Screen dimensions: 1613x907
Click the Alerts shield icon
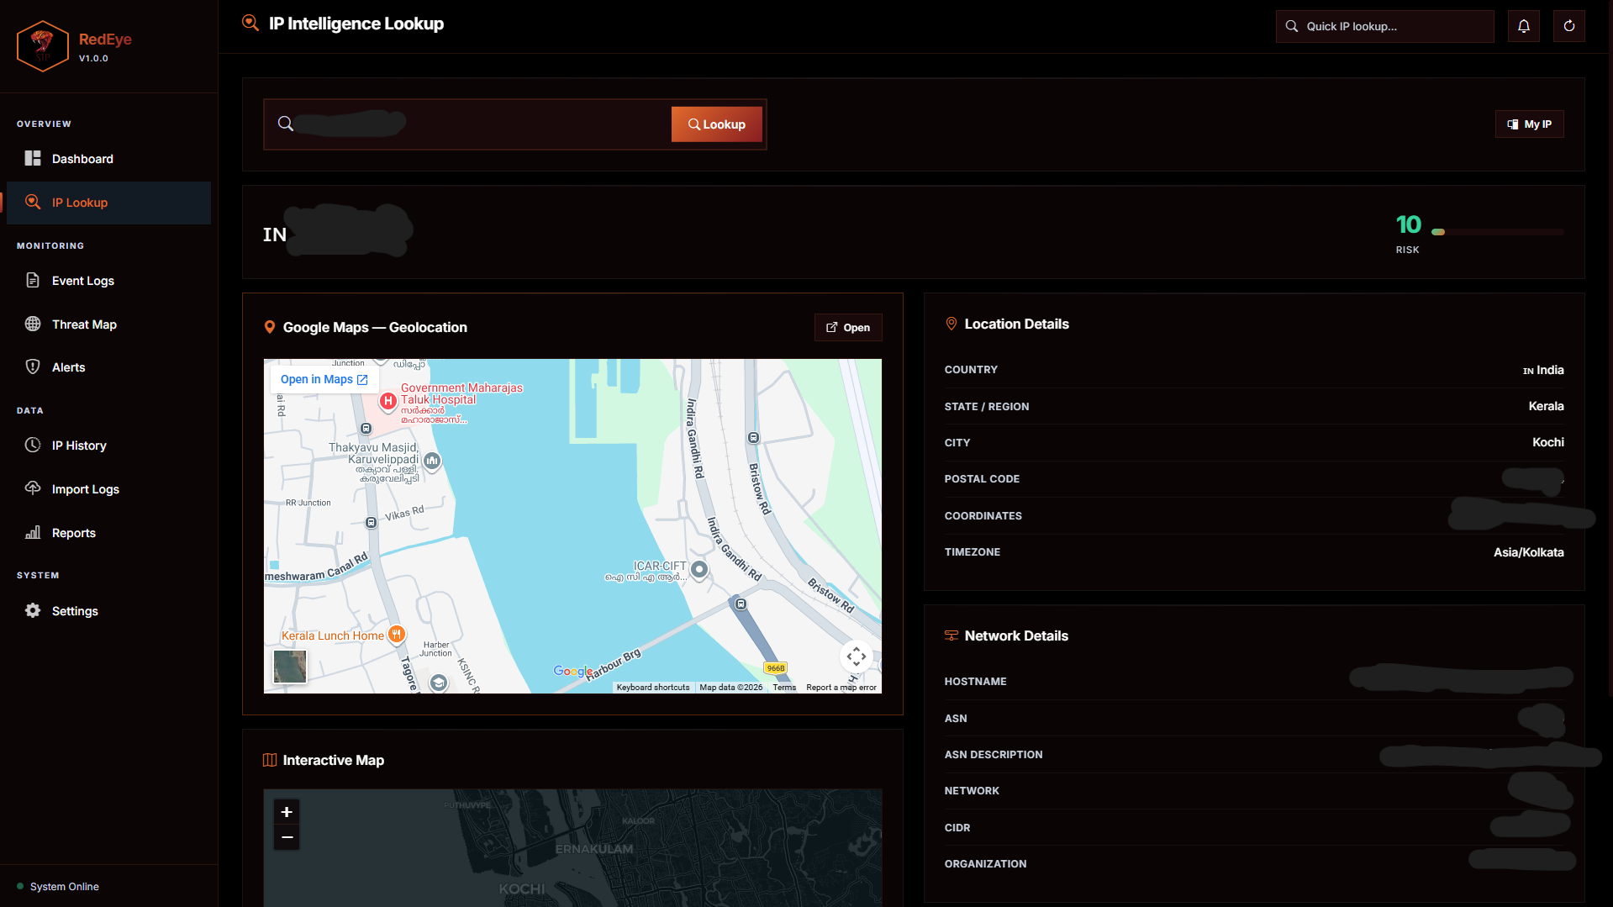[33, 366]
